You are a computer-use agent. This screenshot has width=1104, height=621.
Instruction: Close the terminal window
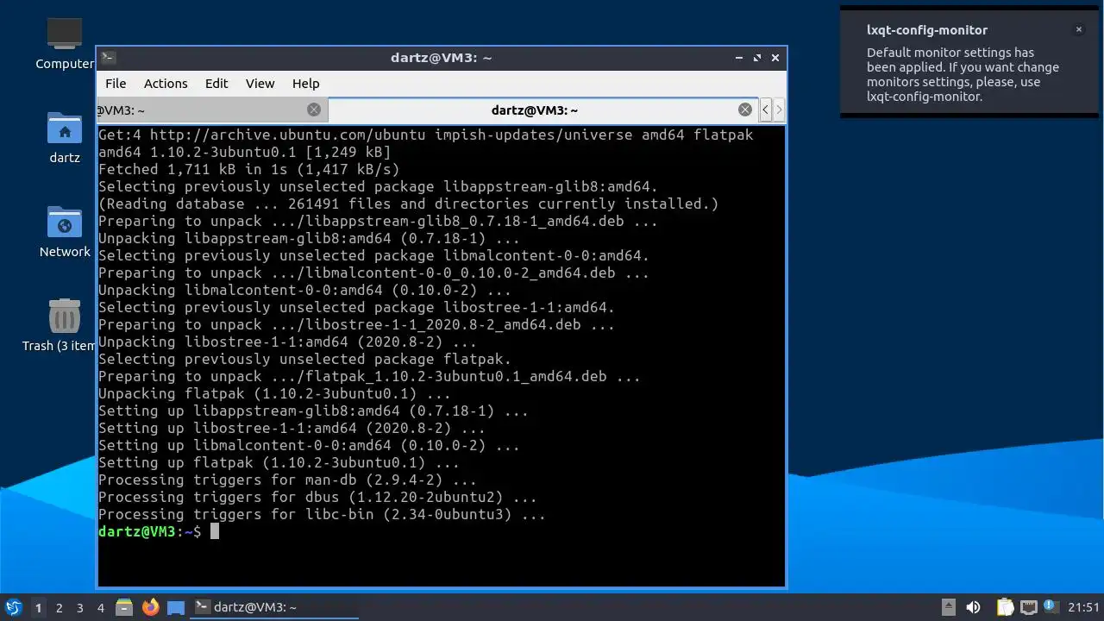click(x=775, y=58)
